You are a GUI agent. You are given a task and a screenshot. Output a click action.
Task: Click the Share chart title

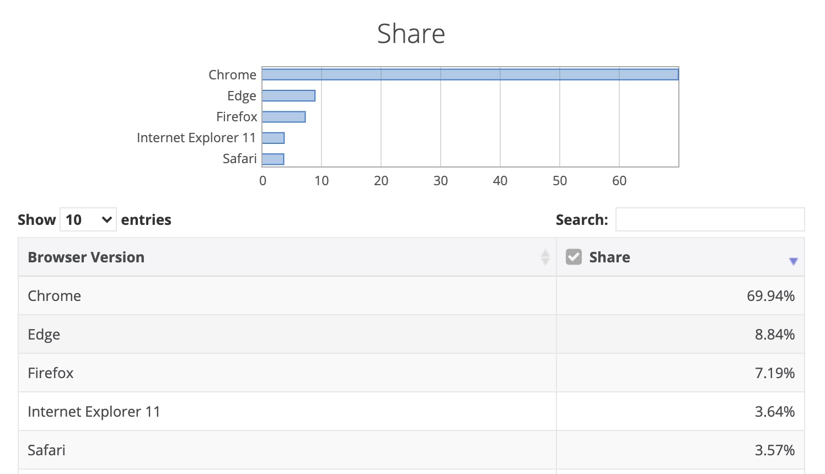tap(411, 34)
